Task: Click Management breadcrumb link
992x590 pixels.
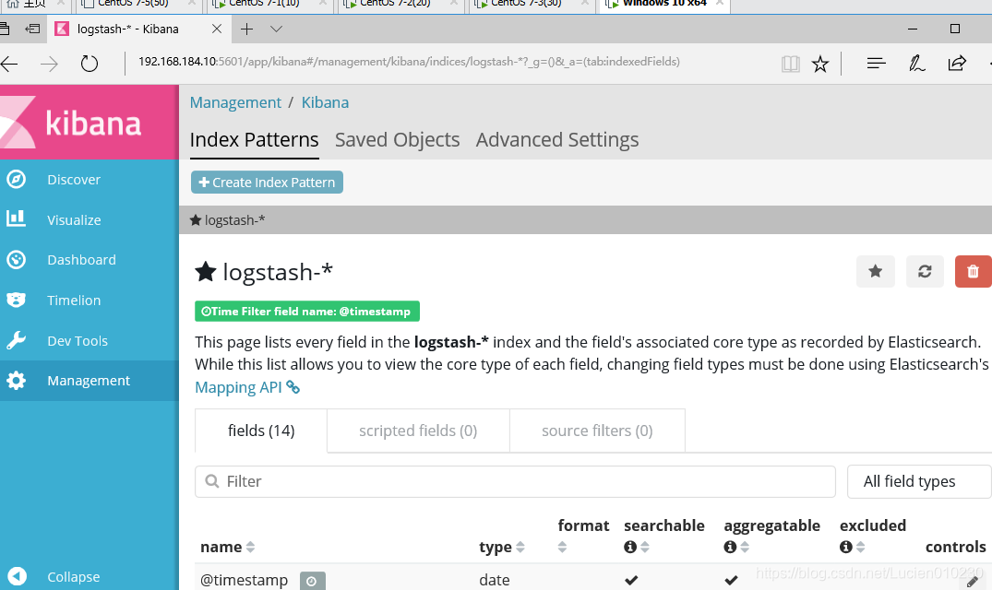Action: [235, 102]
